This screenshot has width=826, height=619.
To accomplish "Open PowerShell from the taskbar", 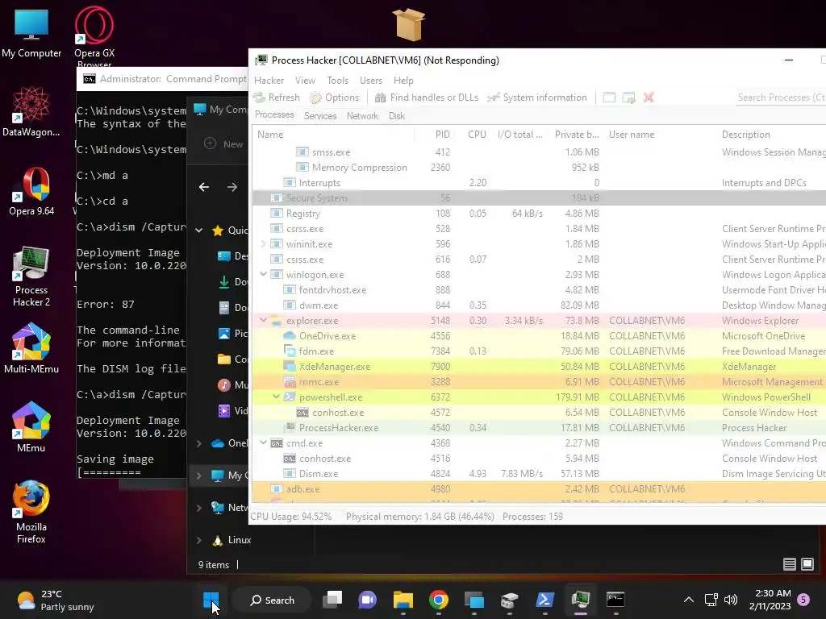I will click(544, 600).
